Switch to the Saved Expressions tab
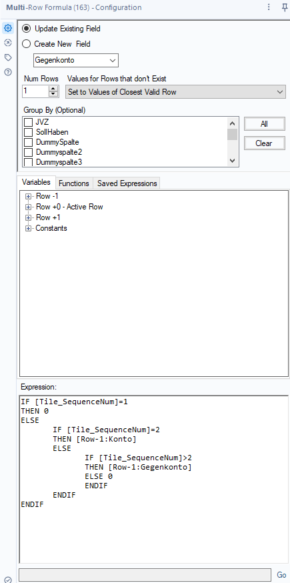The height and width of the screenshot is (583, 290). (x=127, y=183)
